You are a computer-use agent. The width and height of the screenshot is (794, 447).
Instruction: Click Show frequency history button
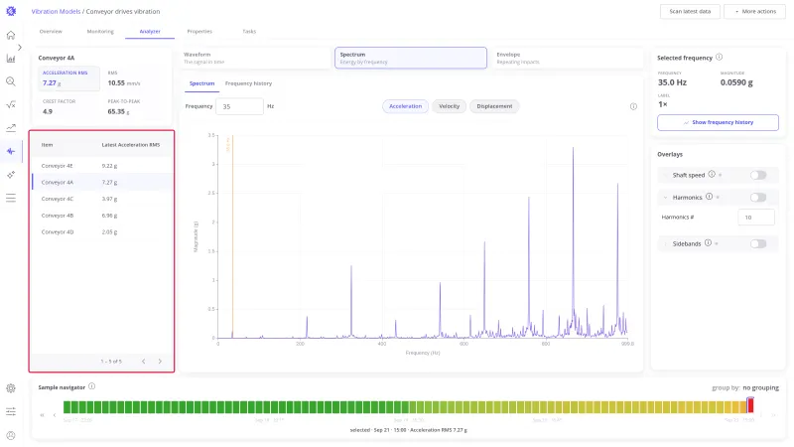point(718,122)
